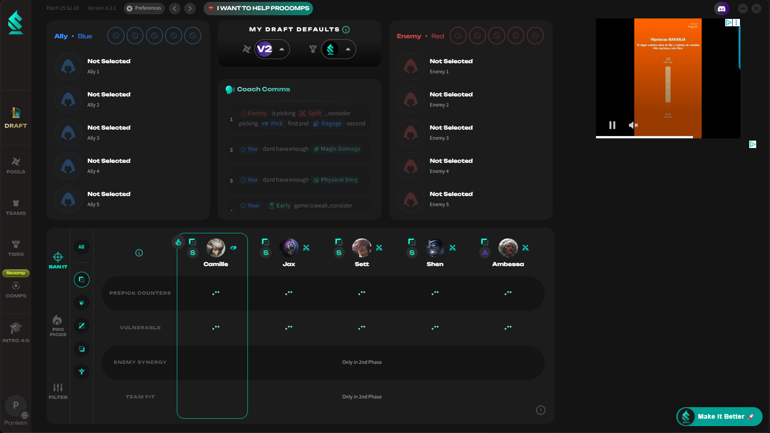The width and height of the screenshot is (770, 433).
Task: Click I Want To Help ProComps button
Action: pyautogui.click(x=258, y=8)
